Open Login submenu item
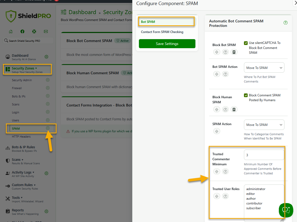The height and width of the screenshot is (222, 297). click(x=15, y=112)
